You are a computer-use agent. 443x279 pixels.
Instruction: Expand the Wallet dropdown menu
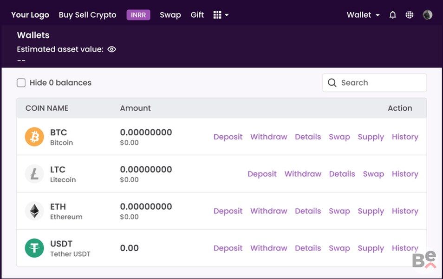tap(363, 15)
